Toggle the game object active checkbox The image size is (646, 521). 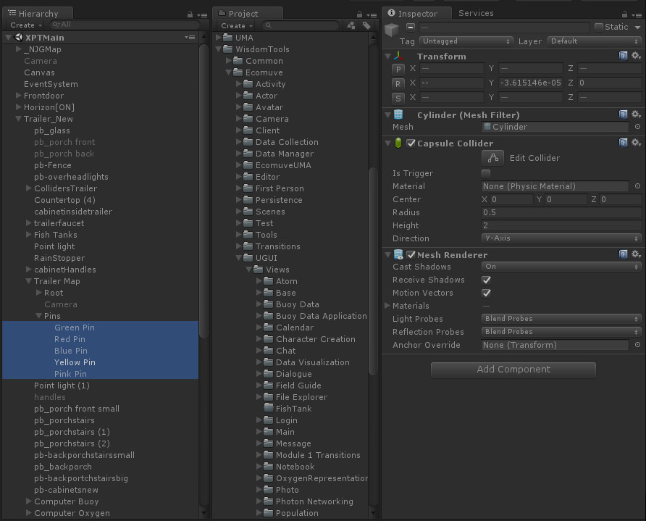pyautogui.click(x=411, y=28)
